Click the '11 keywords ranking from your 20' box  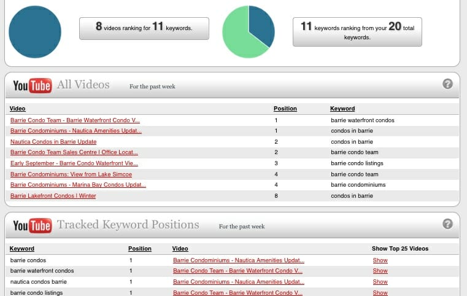(357, 31)
